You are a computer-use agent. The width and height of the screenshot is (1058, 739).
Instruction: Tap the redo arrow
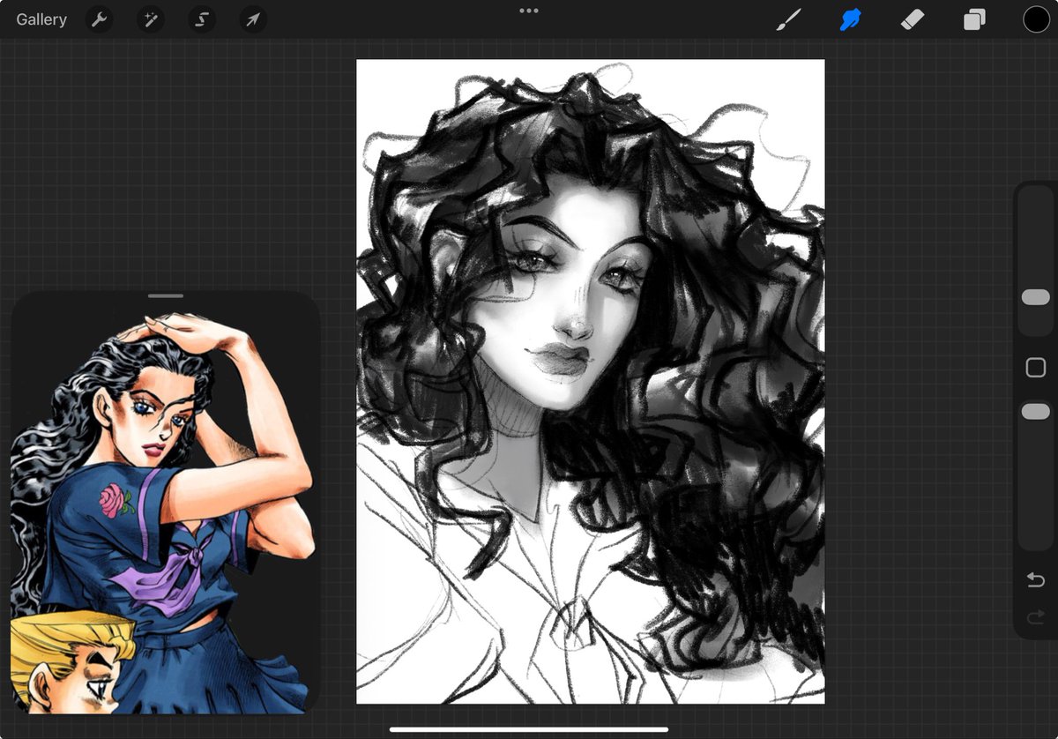coord(1034,617)
